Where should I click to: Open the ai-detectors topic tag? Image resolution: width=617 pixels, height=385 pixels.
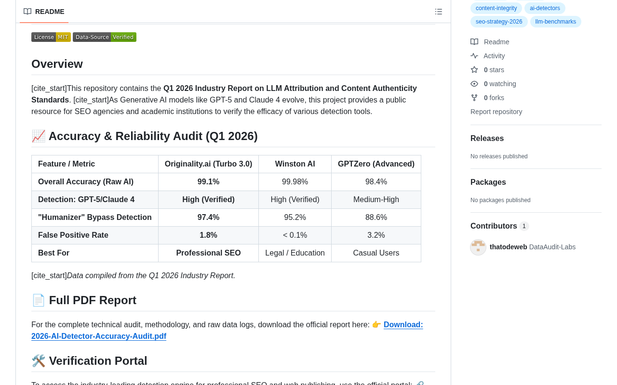[x=545, y=8]
